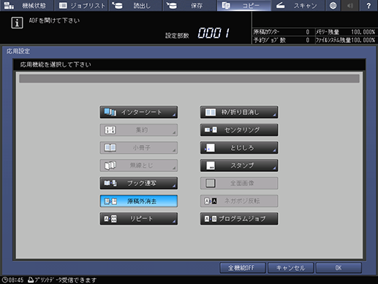
Task: Open the 読出し recall tab
Action: 135,5
